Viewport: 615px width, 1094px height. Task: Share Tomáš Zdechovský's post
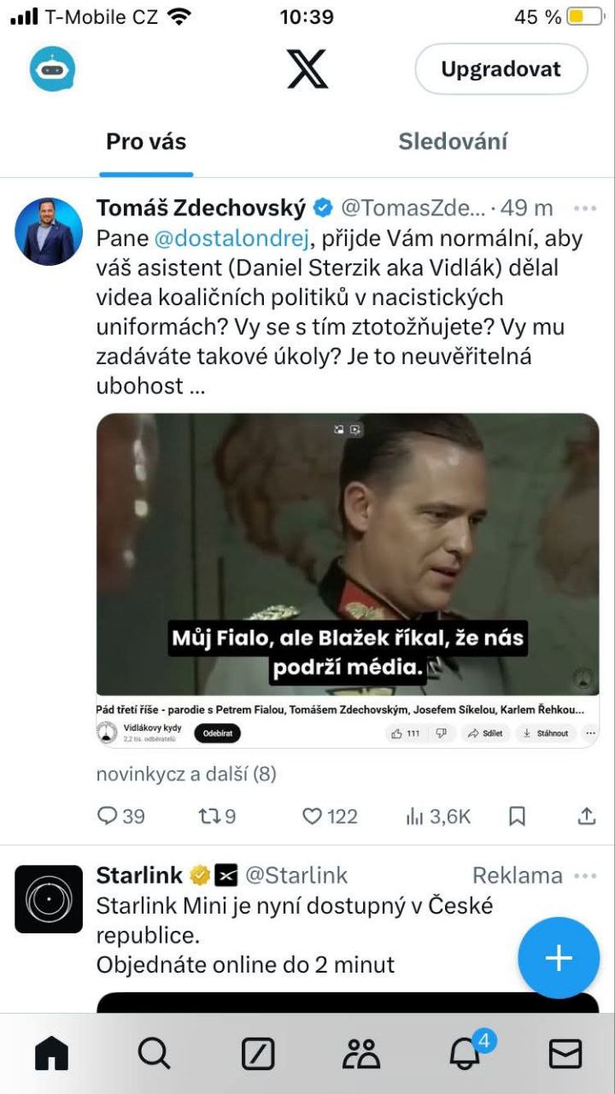click(x=586, y=816)
